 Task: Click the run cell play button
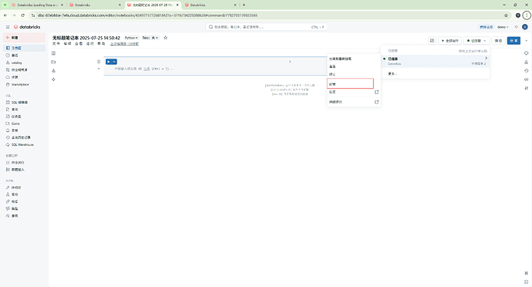click(x=109, y=62)
